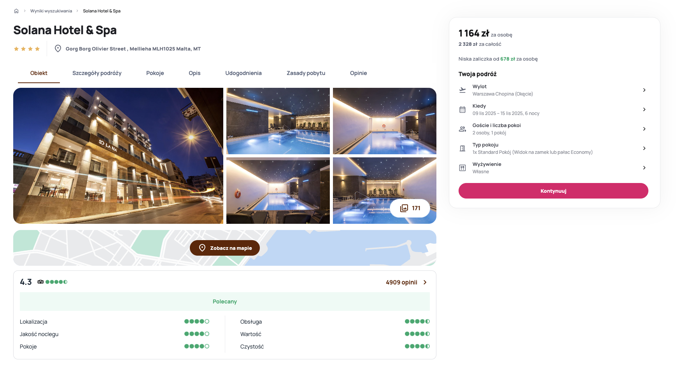Click the Obsługa rating dots
The image size is (676, 366).
pyautogui.click(x=417, y=321)
